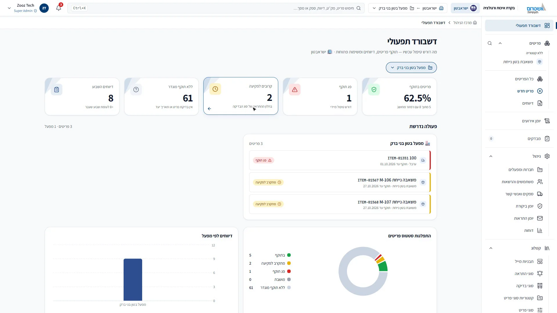The image size is (557, 313).
Task: Click the סוגי התראה bell icon
Action: click(x=540, y=274)
